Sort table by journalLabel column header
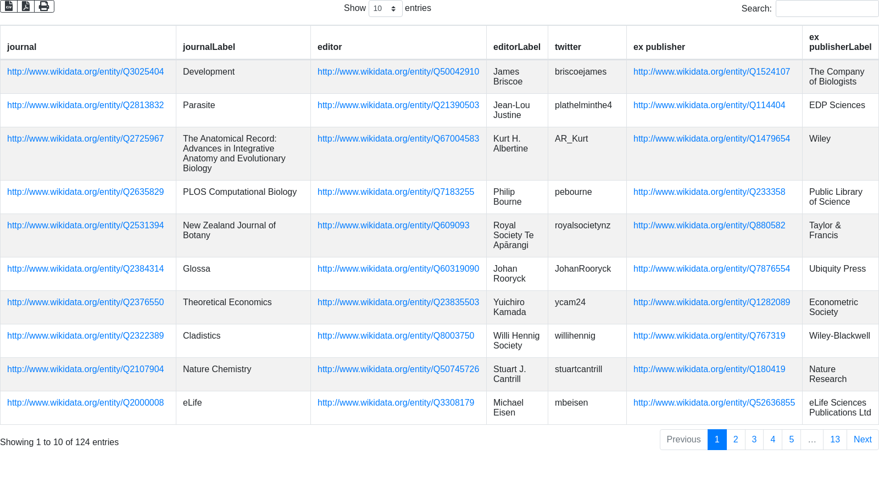 point(209,47)
